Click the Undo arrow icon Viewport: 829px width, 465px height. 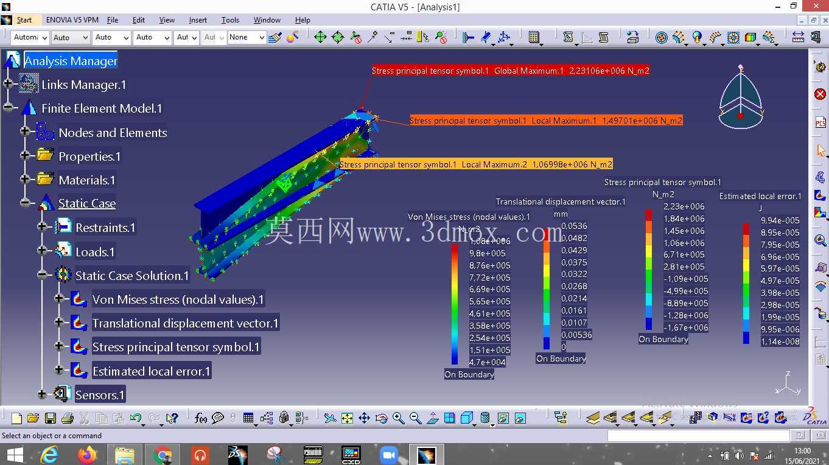[x=136, y=418]
